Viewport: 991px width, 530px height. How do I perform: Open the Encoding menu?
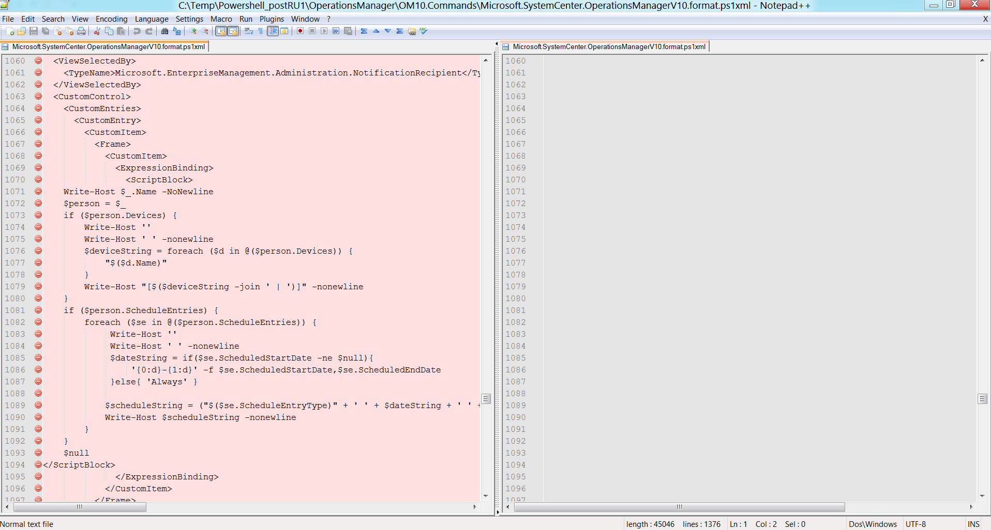pos(111,19)
